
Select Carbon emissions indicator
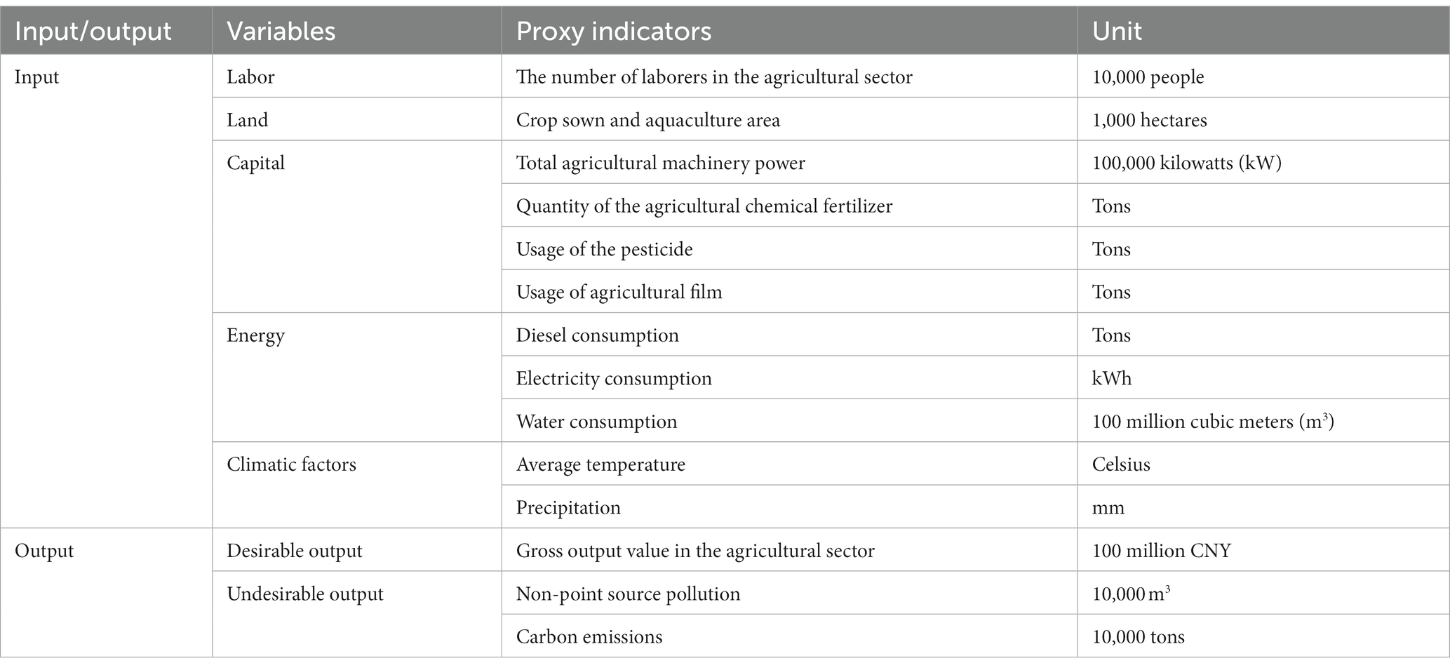[589, 636]
